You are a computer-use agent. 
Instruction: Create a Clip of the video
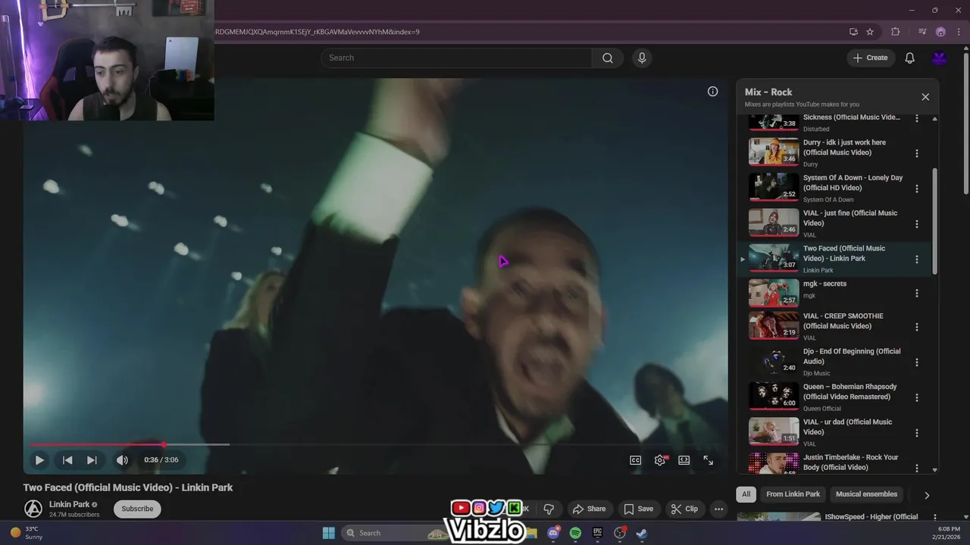[684, 509]
